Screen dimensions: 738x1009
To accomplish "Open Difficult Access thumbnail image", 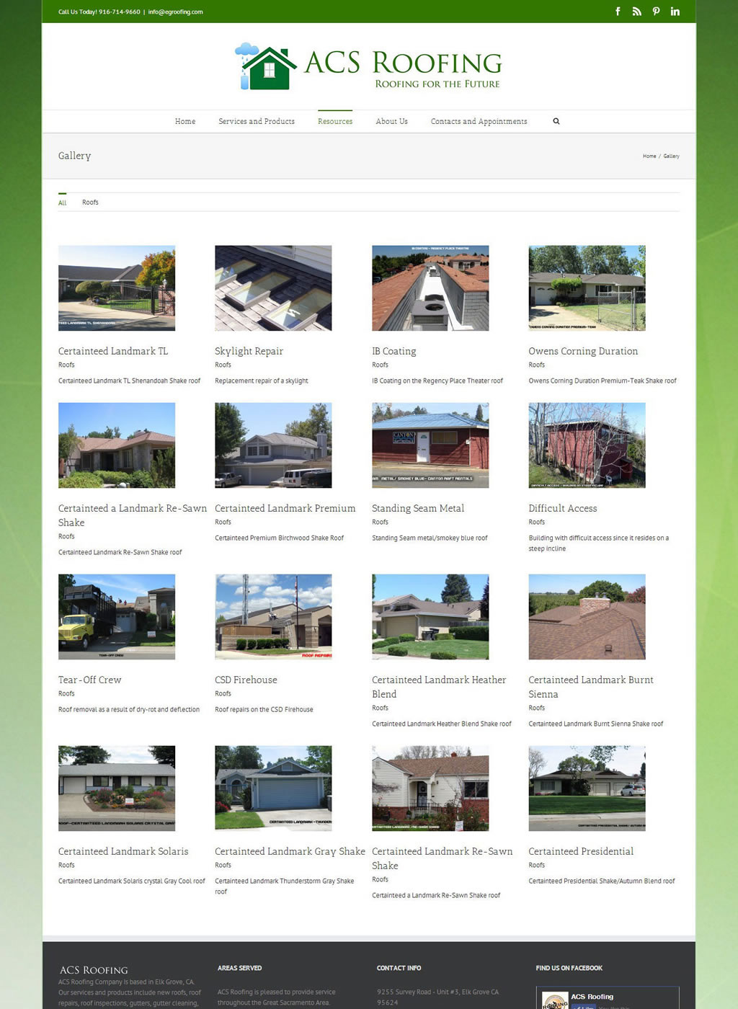I will [587, 445].
